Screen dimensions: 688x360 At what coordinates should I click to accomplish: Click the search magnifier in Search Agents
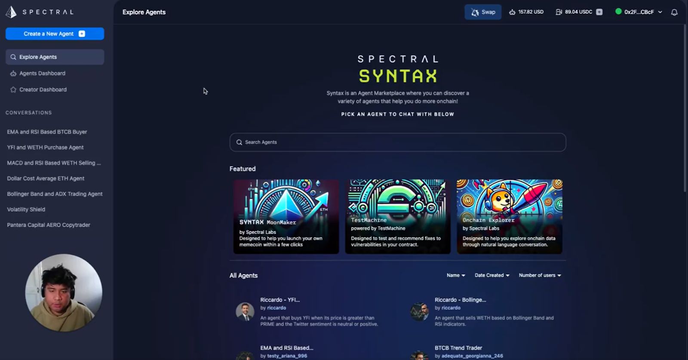point(239,142)
